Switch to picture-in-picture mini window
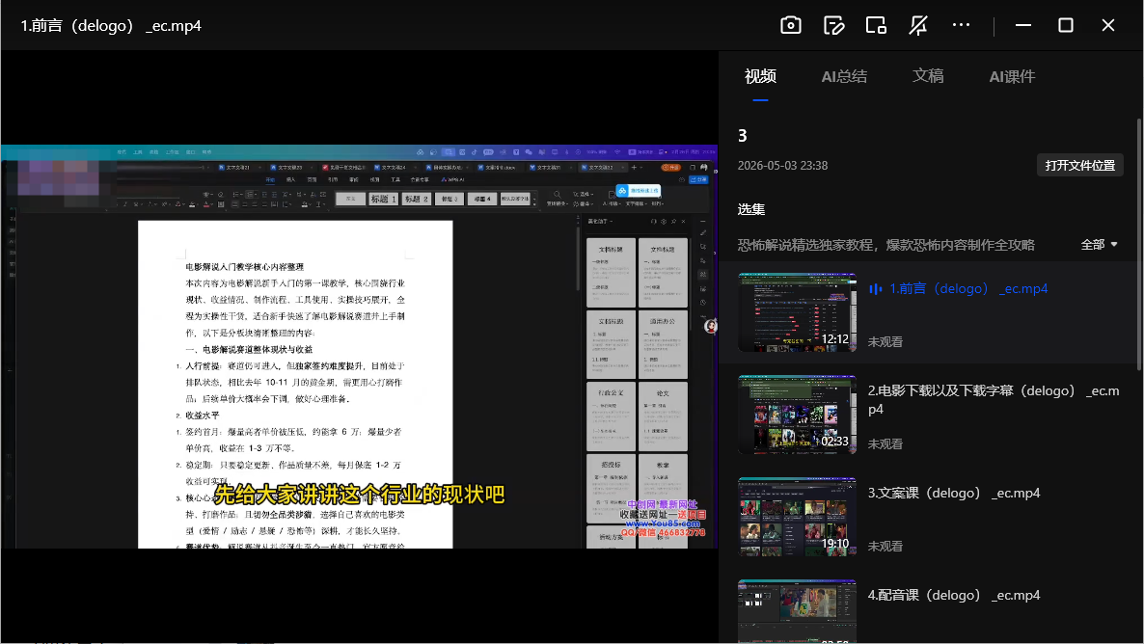1144x644 pixels. tap(876, 25)
